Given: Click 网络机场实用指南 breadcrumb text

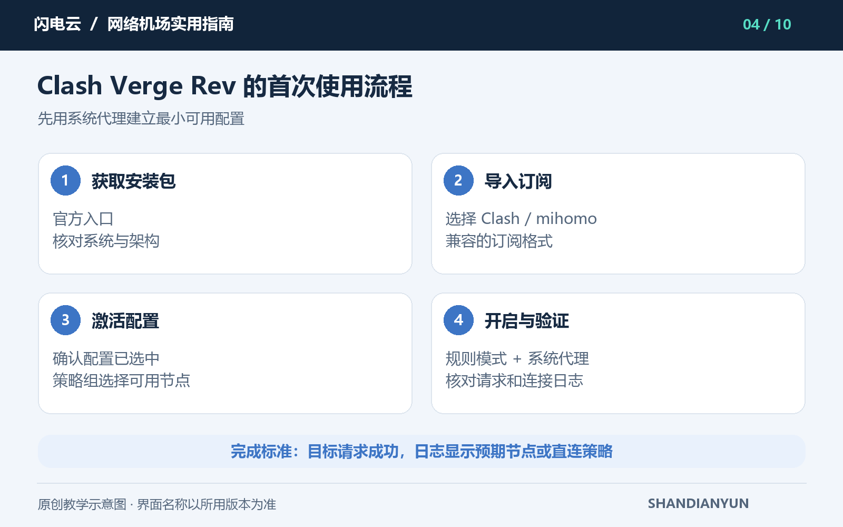Looking at the screenshot, I should (x=170, y=24).
